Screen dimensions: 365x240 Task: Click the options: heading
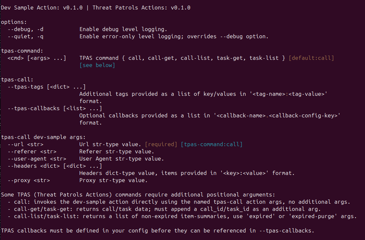click(x=14, y=22)
